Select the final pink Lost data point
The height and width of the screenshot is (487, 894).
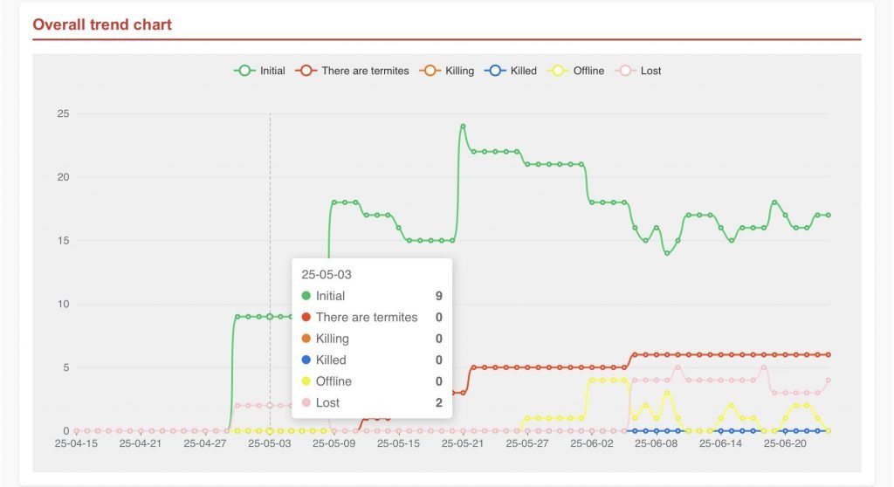pos(828,381)
